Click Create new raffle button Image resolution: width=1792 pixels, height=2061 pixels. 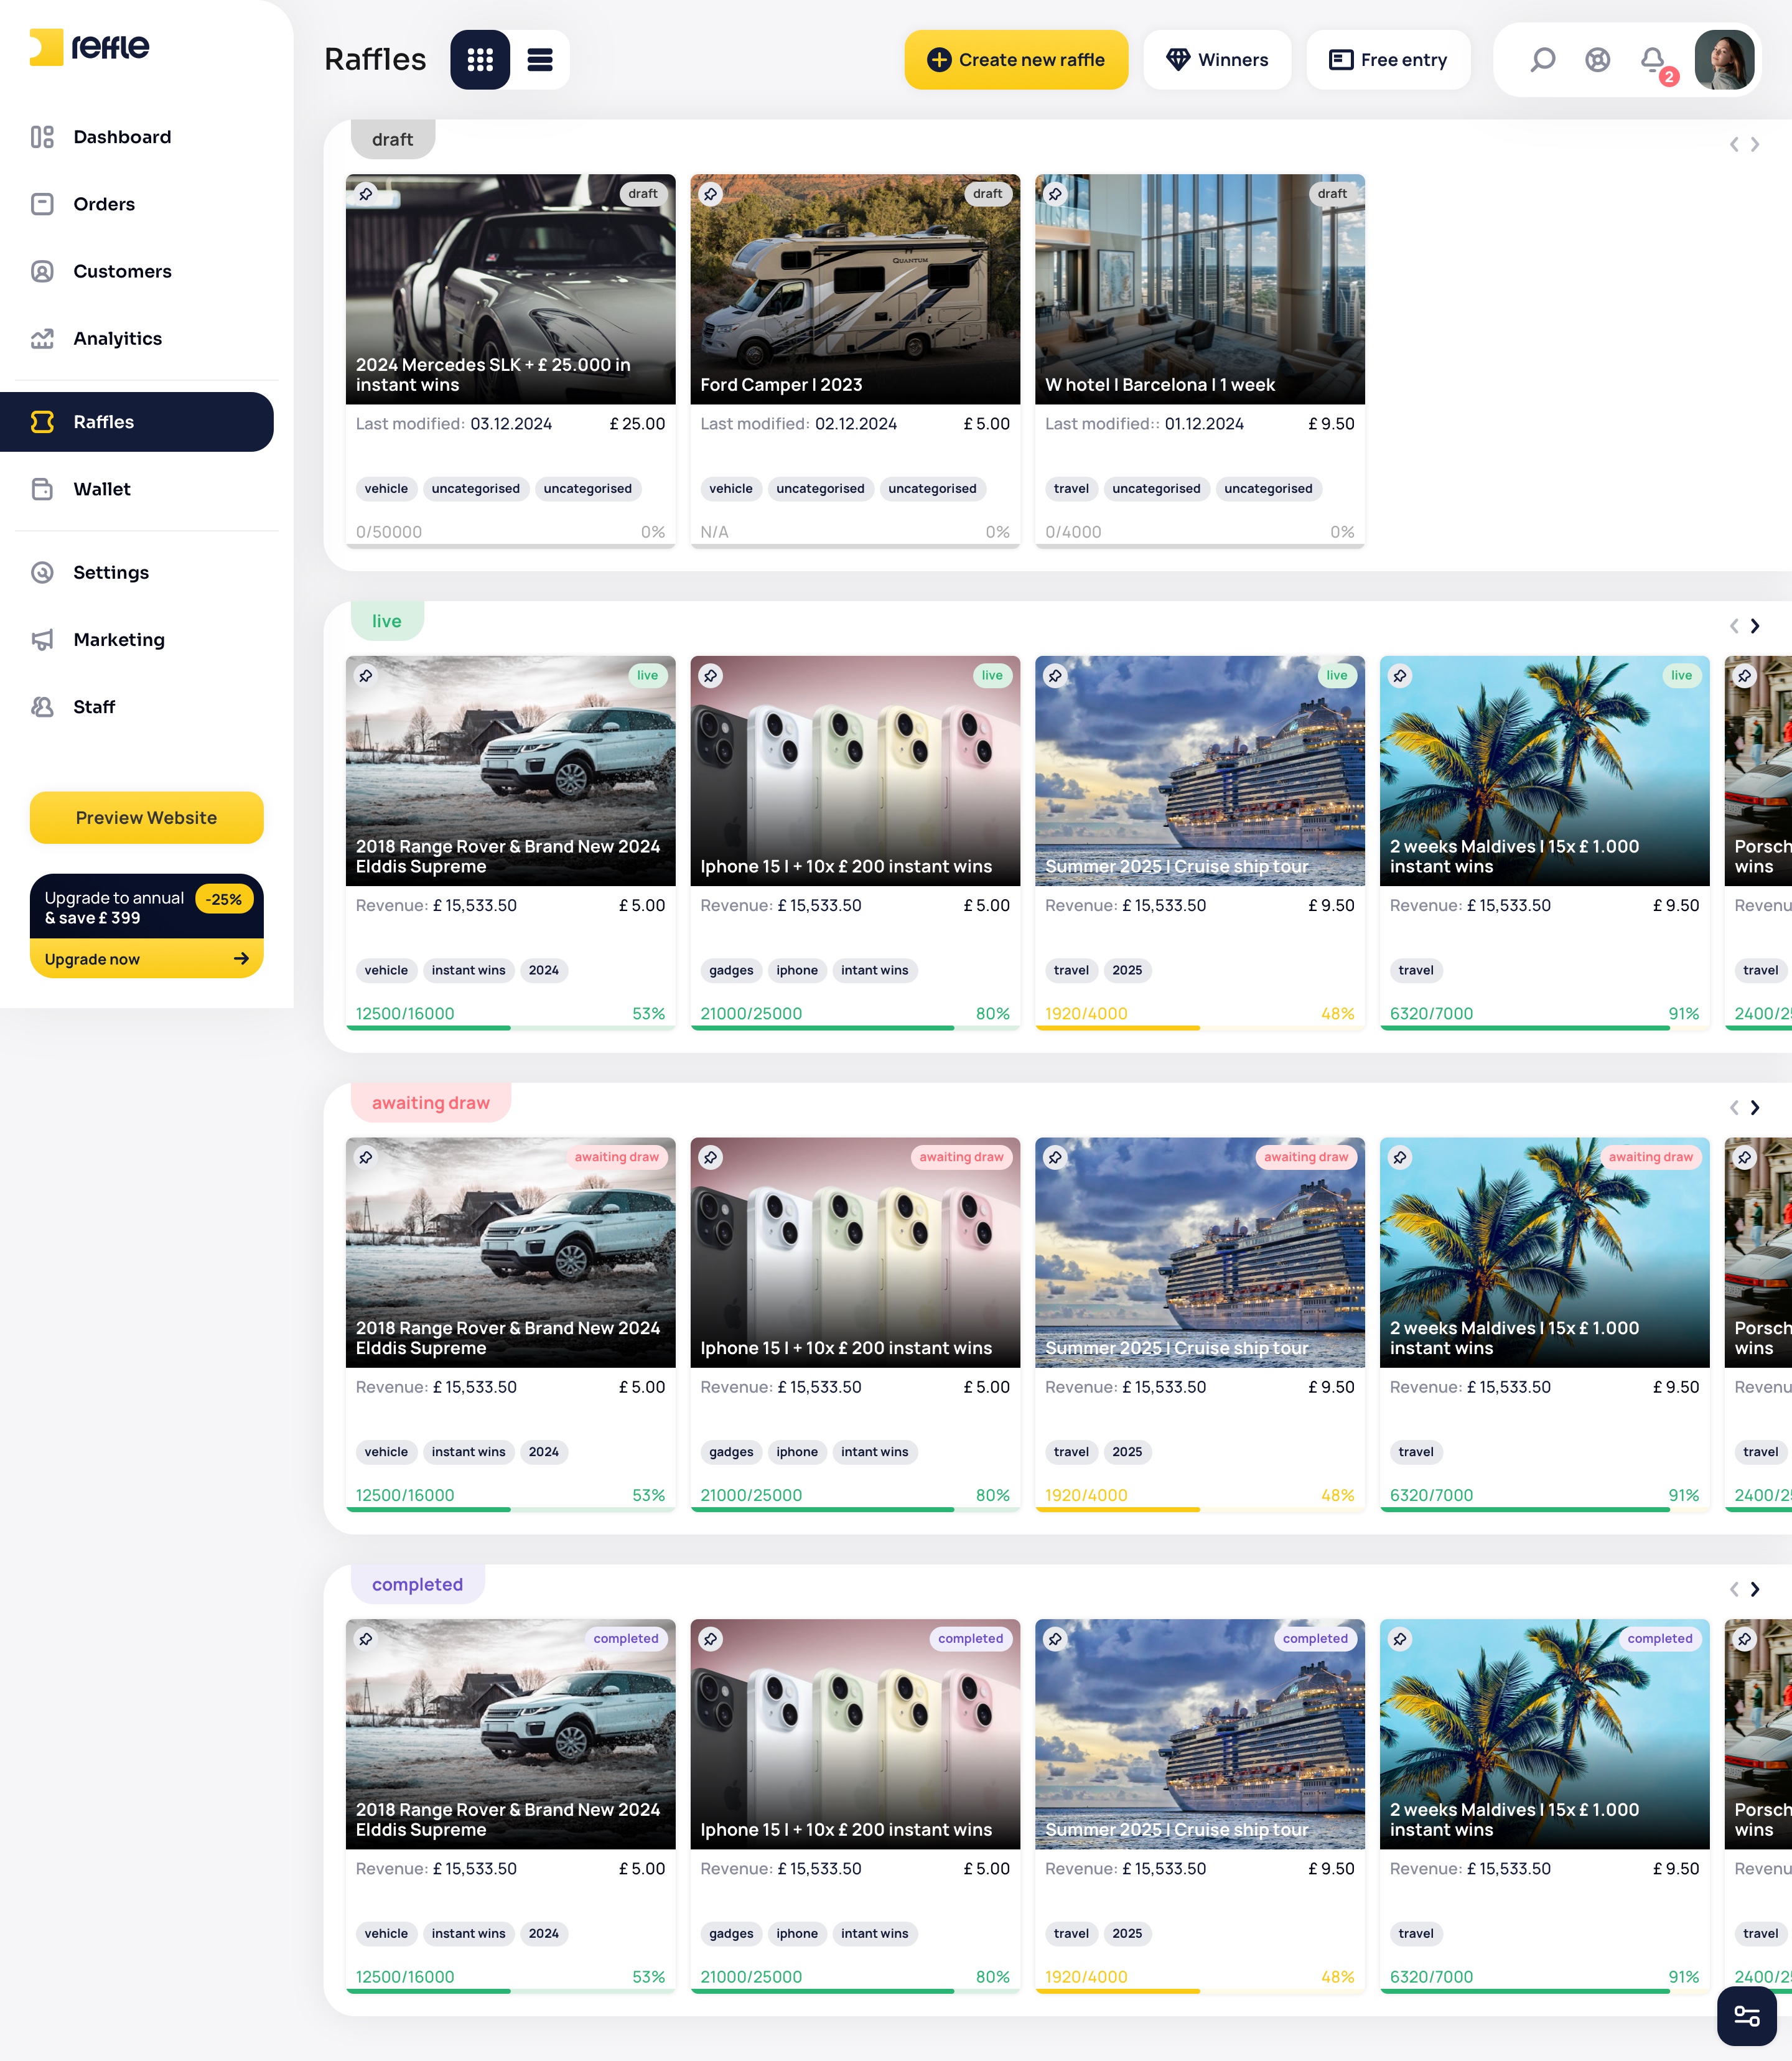(x=1016, y=60)
